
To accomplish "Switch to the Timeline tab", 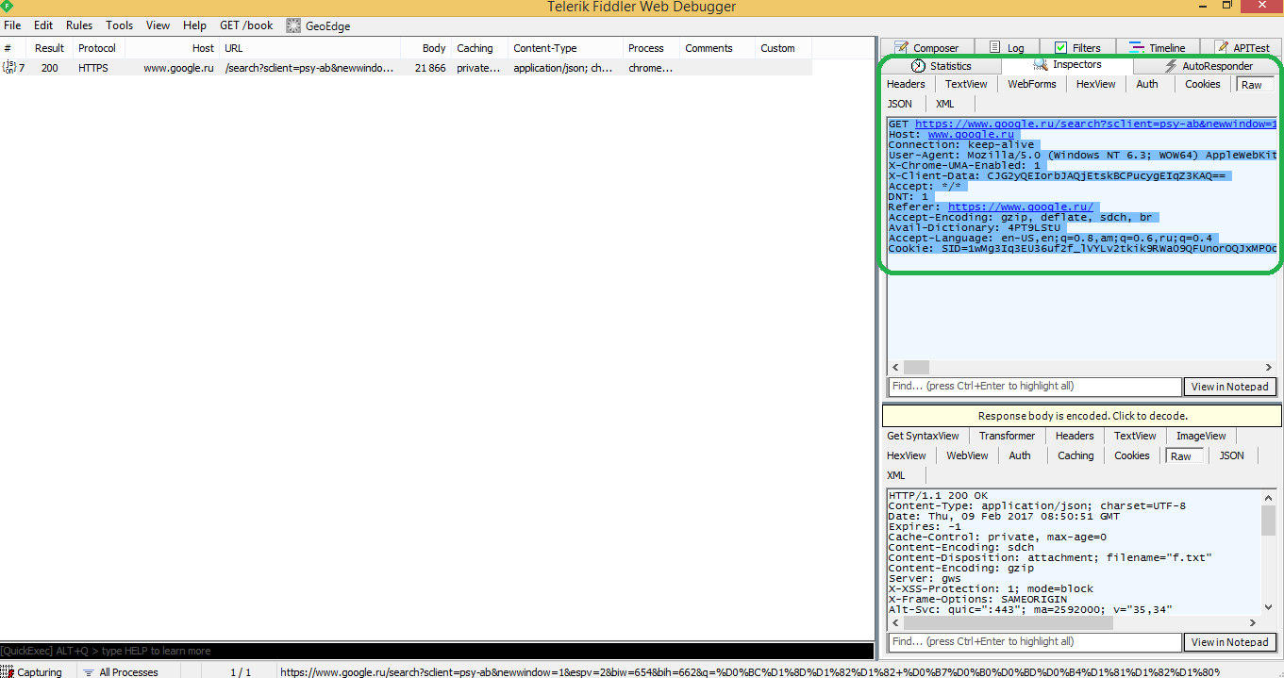I will (1157, 47).
